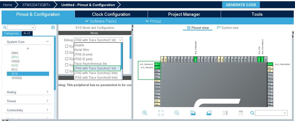This screenshot has width=295, height=121.
Task: Click pin PA8 on the chip
Action: pyautogui.click(x=270, y=88)
